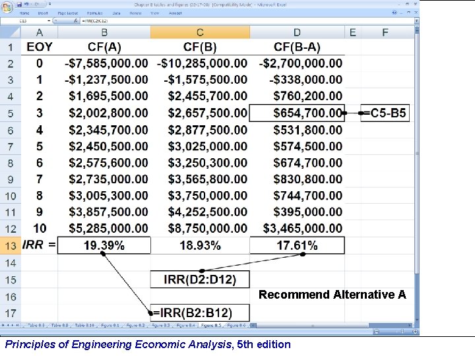475x356 pixels.
Task: Open the Office button menu
Action: point(7,7)
